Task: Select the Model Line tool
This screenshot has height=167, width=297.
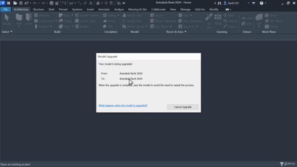Action: click(x=132, y=21)
